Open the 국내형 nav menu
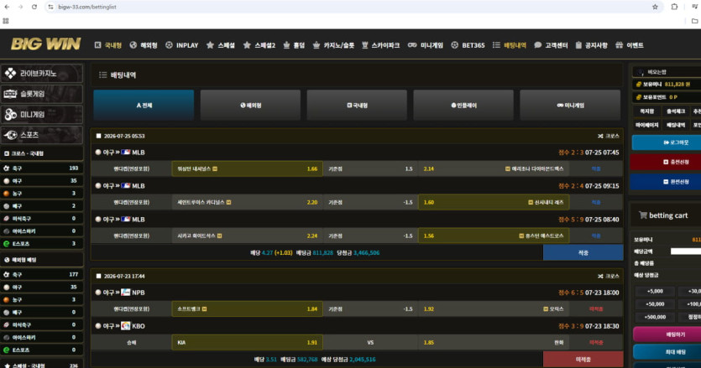Viewport: 701px width, 368px height. point(108,45)
